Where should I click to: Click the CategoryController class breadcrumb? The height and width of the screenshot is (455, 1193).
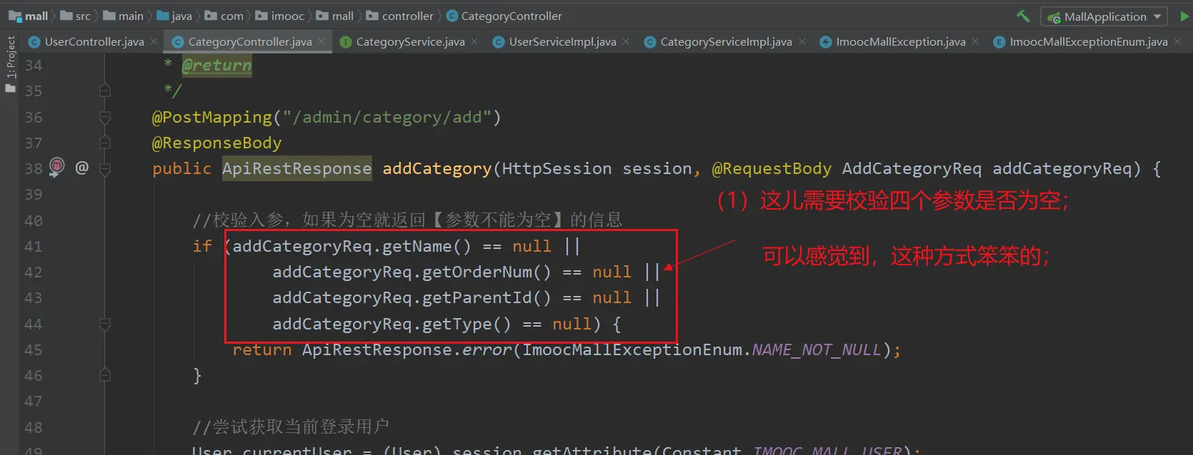tap(504, 16)
